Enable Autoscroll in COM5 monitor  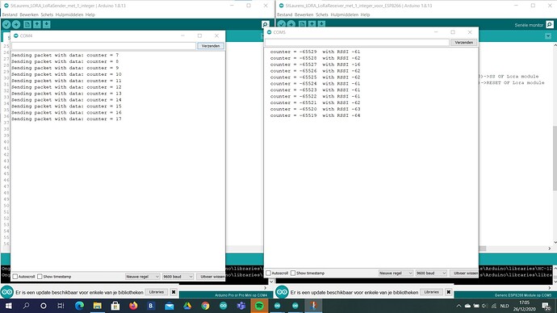269,273
